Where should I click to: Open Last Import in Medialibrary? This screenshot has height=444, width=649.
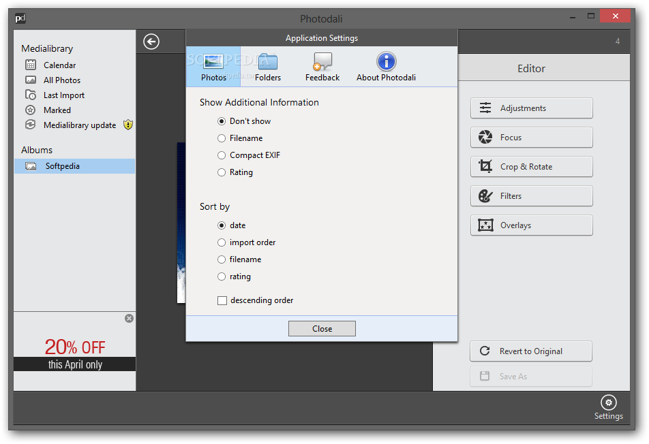[x=64, y=95]
